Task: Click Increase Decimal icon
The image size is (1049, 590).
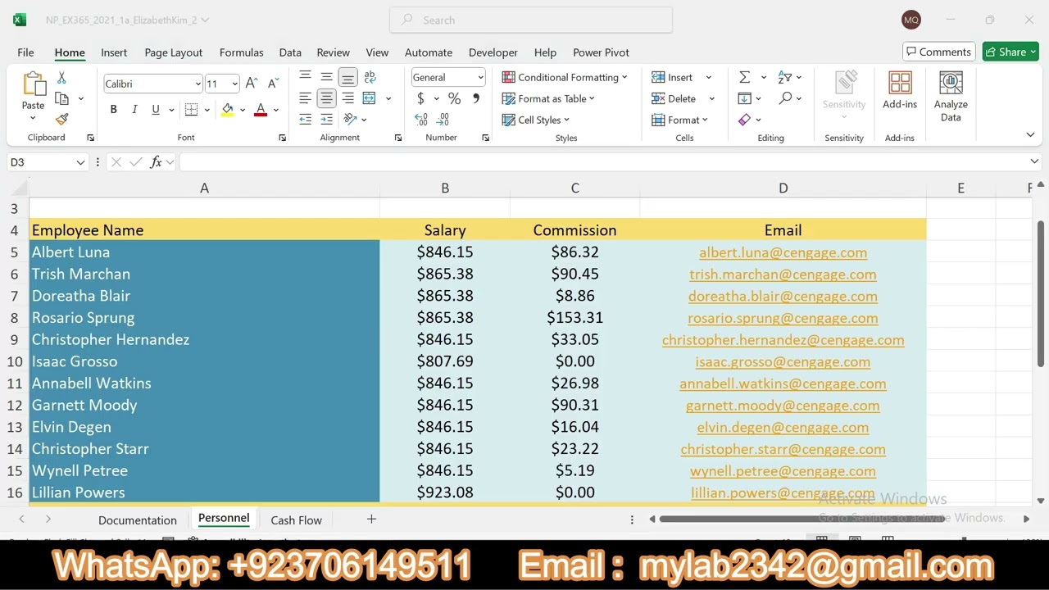Action: [421, 120]
